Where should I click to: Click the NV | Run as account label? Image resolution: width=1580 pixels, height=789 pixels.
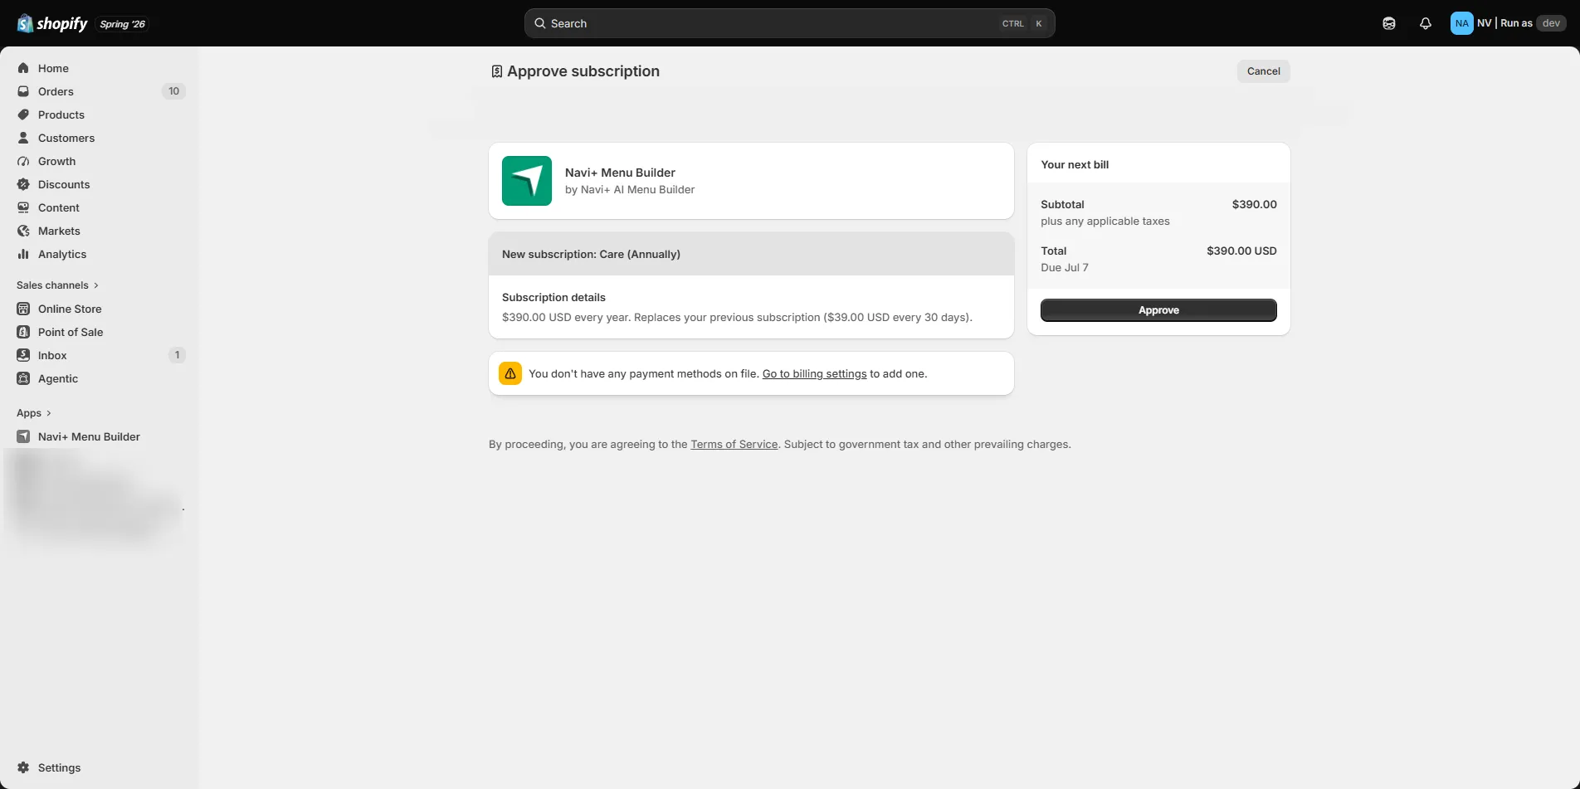[1504, 23]
